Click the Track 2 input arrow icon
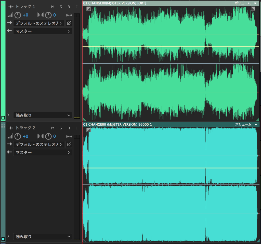This screenshot has height=244, width=261. click(10, 144)
